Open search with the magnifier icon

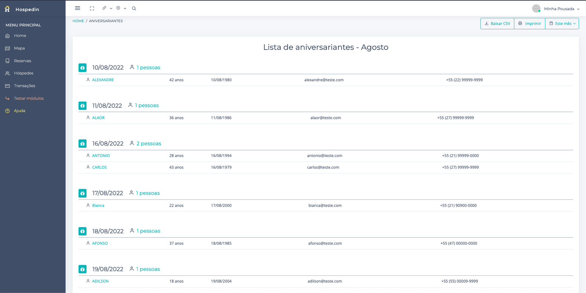(x=134, y=8)
